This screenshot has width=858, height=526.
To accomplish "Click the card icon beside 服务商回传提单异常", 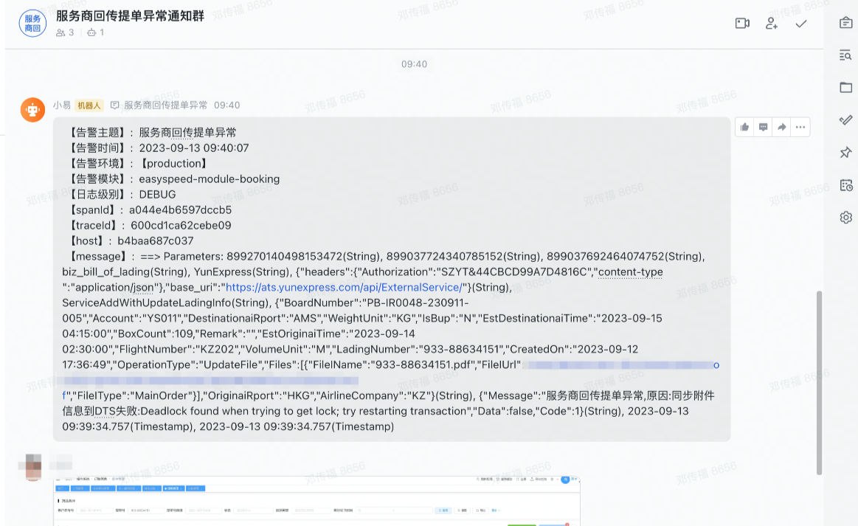I will click(115, 105).
